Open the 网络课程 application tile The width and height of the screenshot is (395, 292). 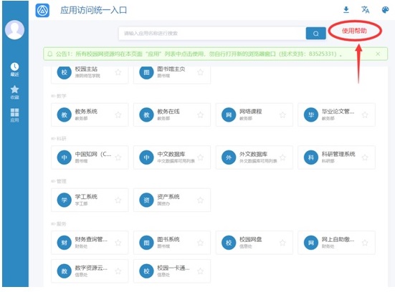click(254, 115)
